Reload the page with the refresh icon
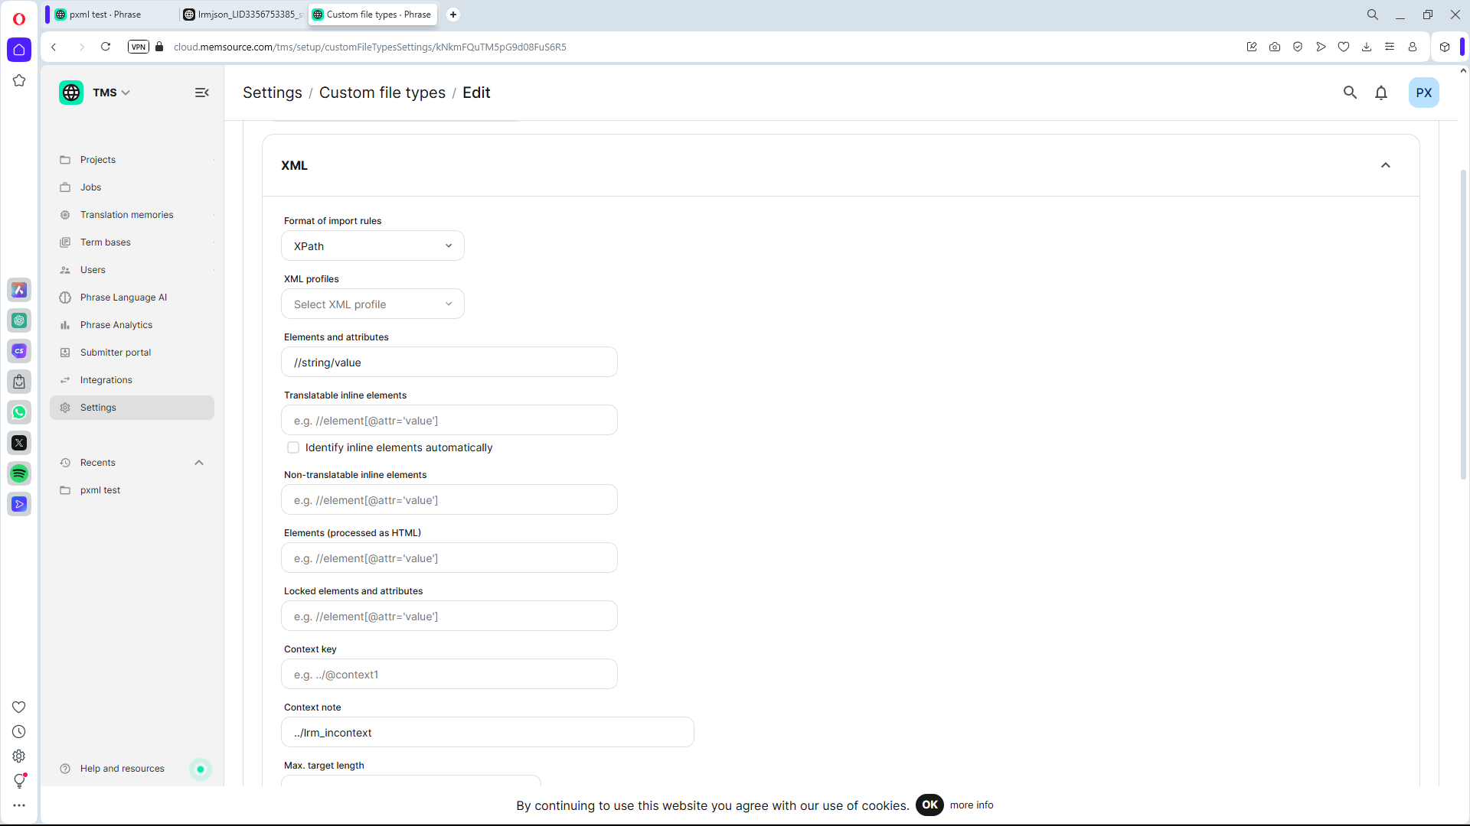This screenshot has height=826, width=1470. click(106, 47)
